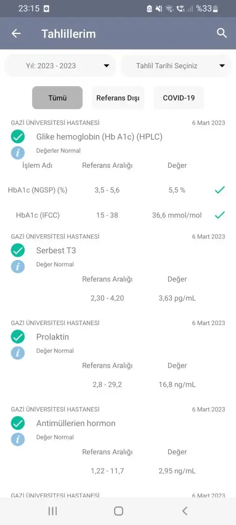
Task: Open the search magnifier icon
Action: (x=222, y=33)
